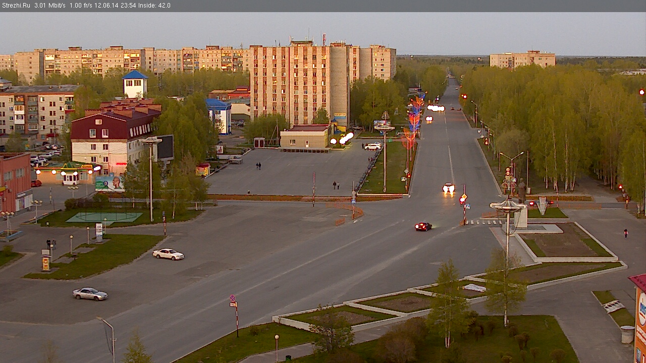Select the "Inside: 42.0" temperature reading

pos(154,6)
